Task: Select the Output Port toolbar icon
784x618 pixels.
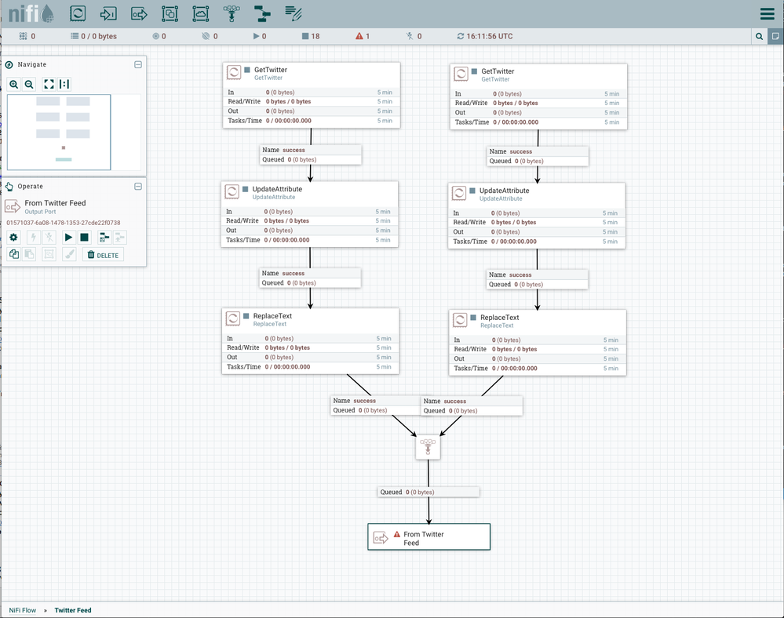Action: (x=139, y=13)
